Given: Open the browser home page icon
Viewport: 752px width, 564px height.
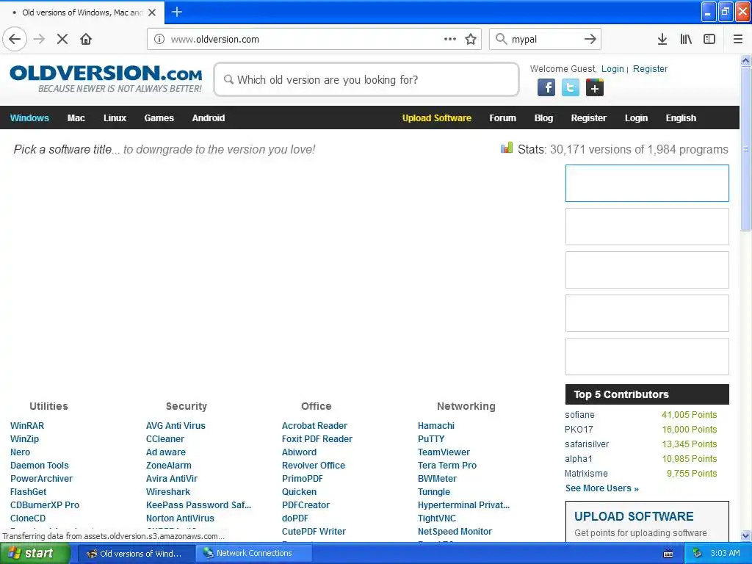Looking at the screenshot, I should coord(86,39).
